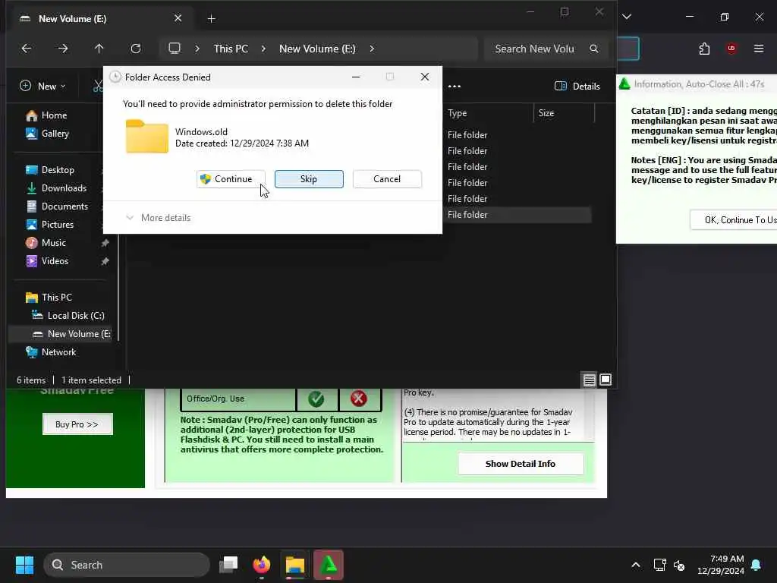Open the browser extensions puzzle icon

tap(704, 49)
